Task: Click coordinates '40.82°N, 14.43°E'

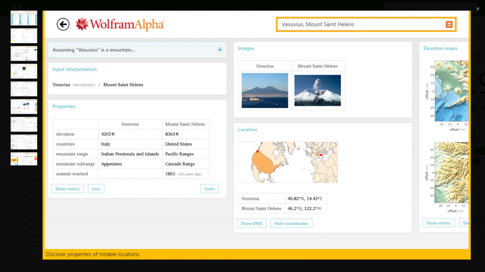Action: coord(305,199)
